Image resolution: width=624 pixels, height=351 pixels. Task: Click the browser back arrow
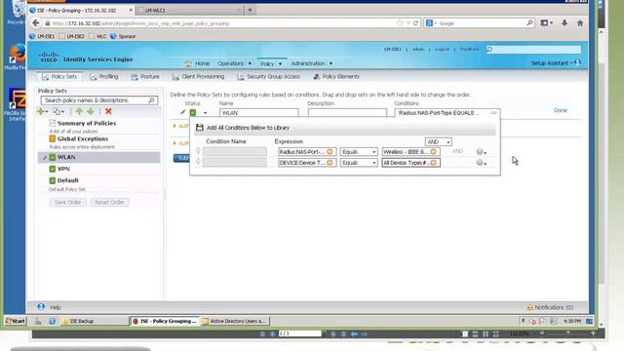pyautogui.click(x=36, y=23)
